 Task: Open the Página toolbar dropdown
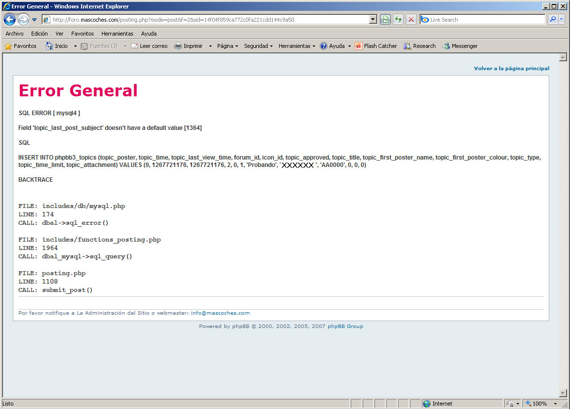coord(228,46)
